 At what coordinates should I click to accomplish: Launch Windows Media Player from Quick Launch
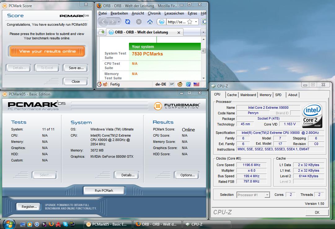click(x=37, y=224)
